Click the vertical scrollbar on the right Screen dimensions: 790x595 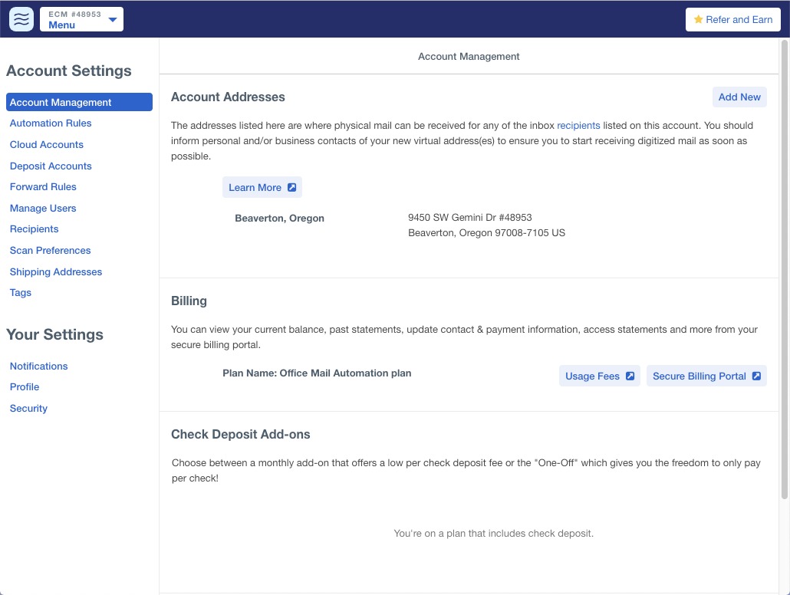[784, 270]
